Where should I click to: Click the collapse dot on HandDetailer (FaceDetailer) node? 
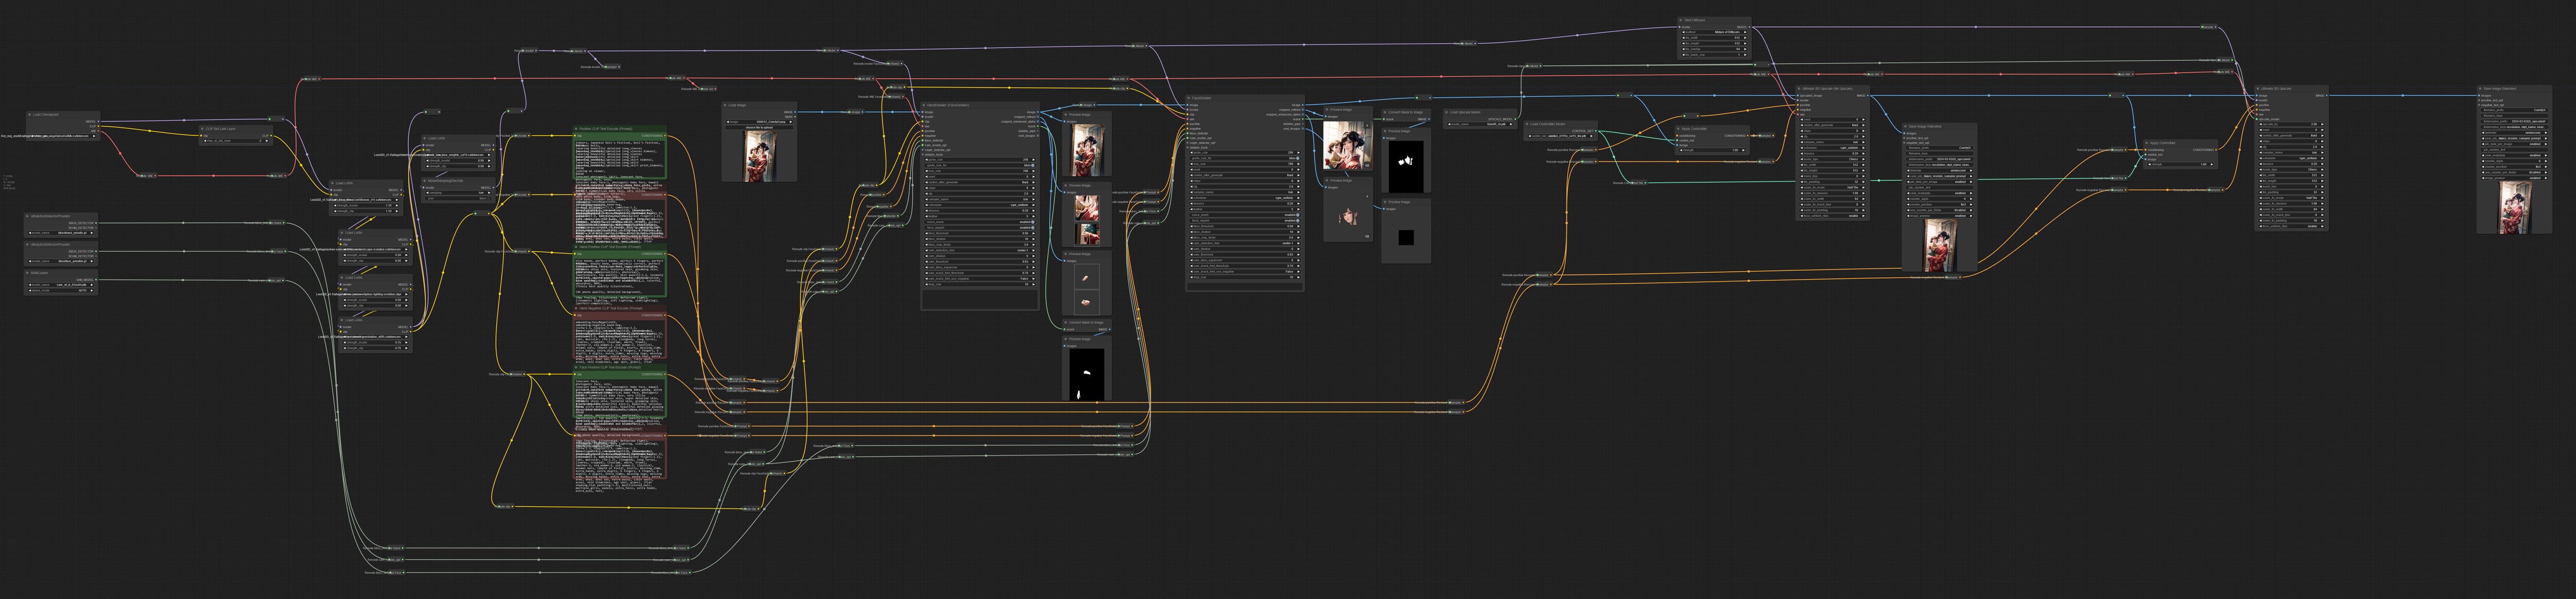[x=924, y=105]
